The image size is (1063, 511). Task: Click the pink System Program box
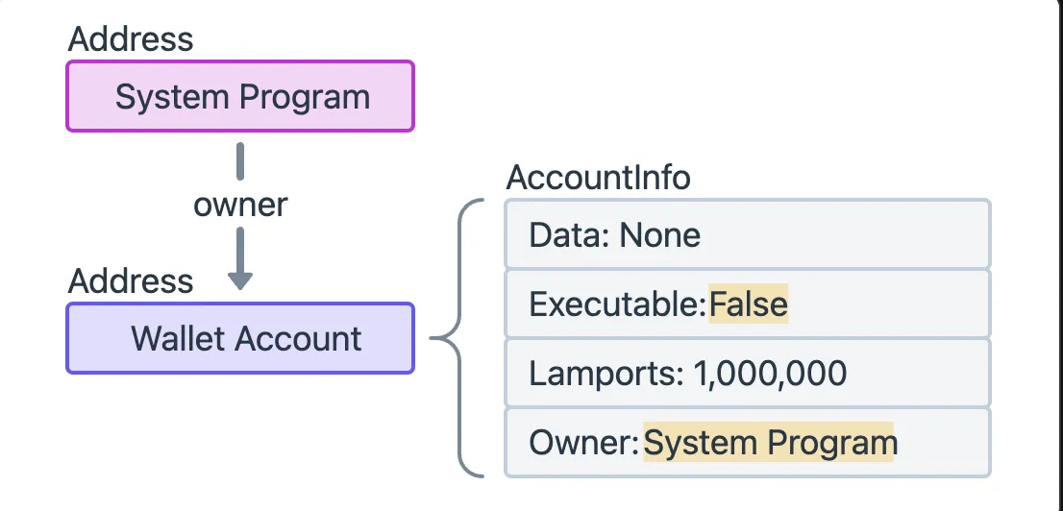point(240,97)
